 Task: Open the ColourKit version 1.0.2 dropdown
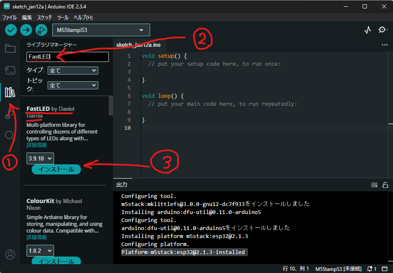pyautogui.click(x=40, y=251)
